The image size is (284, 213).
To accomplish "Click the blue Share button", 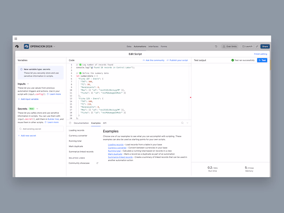I will coord(265,46).
